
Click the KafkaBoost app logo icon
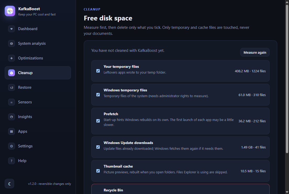10,11
